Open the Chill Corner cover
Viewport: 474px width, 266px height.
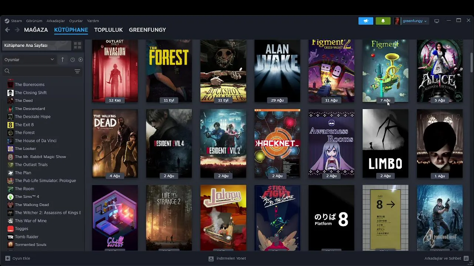[x=115, y=218]
